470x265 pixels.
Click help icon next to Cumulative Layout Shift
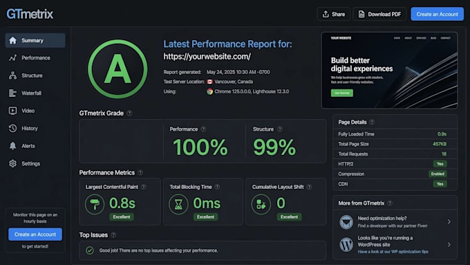310,187
